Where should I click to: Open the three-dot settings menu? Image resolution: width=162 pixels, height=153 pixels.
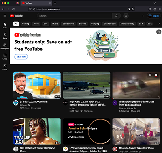(x=143, y=16)
